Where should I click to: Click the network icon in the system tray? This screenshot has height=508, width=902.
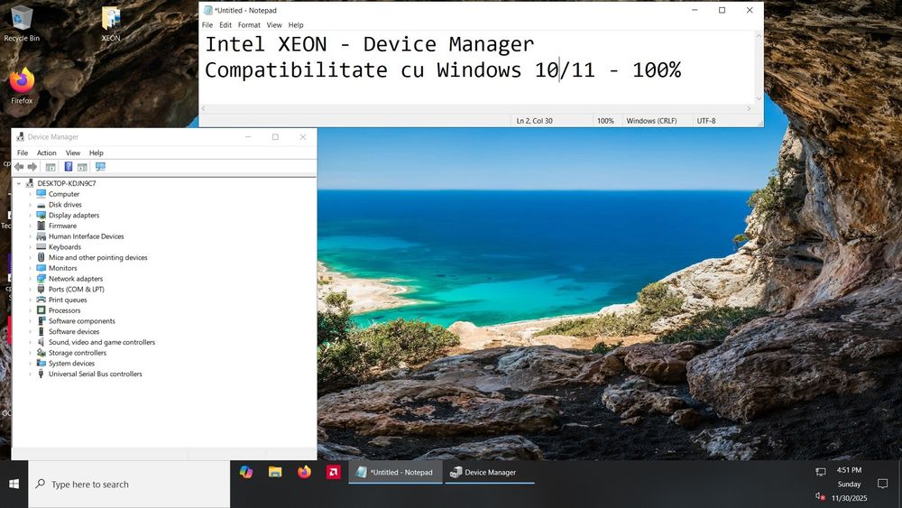[820, 472]
